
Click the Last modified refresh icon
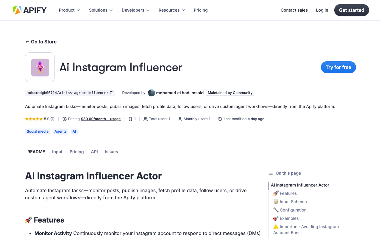tap(220, 119)
